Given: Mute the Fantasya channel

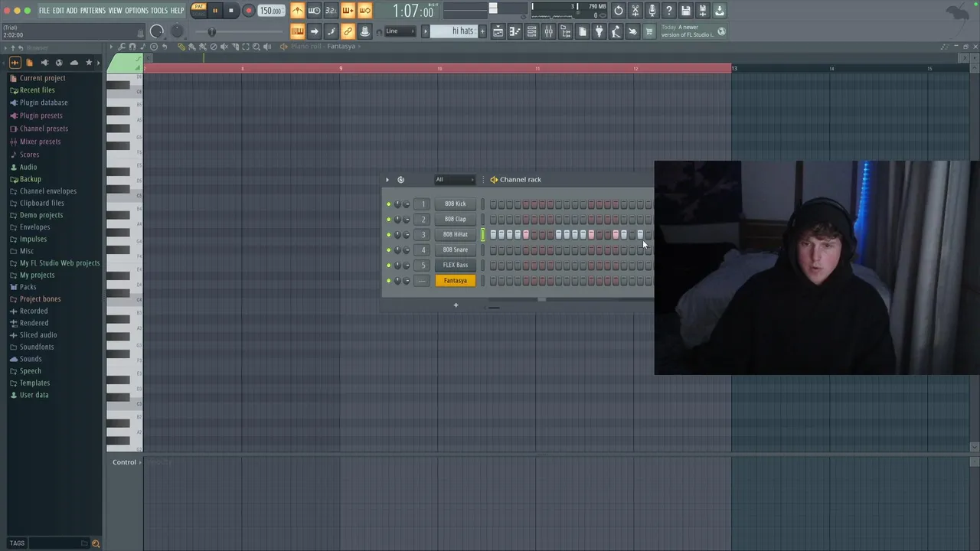Looking at the screenshot, I should (x=388, y=281).
